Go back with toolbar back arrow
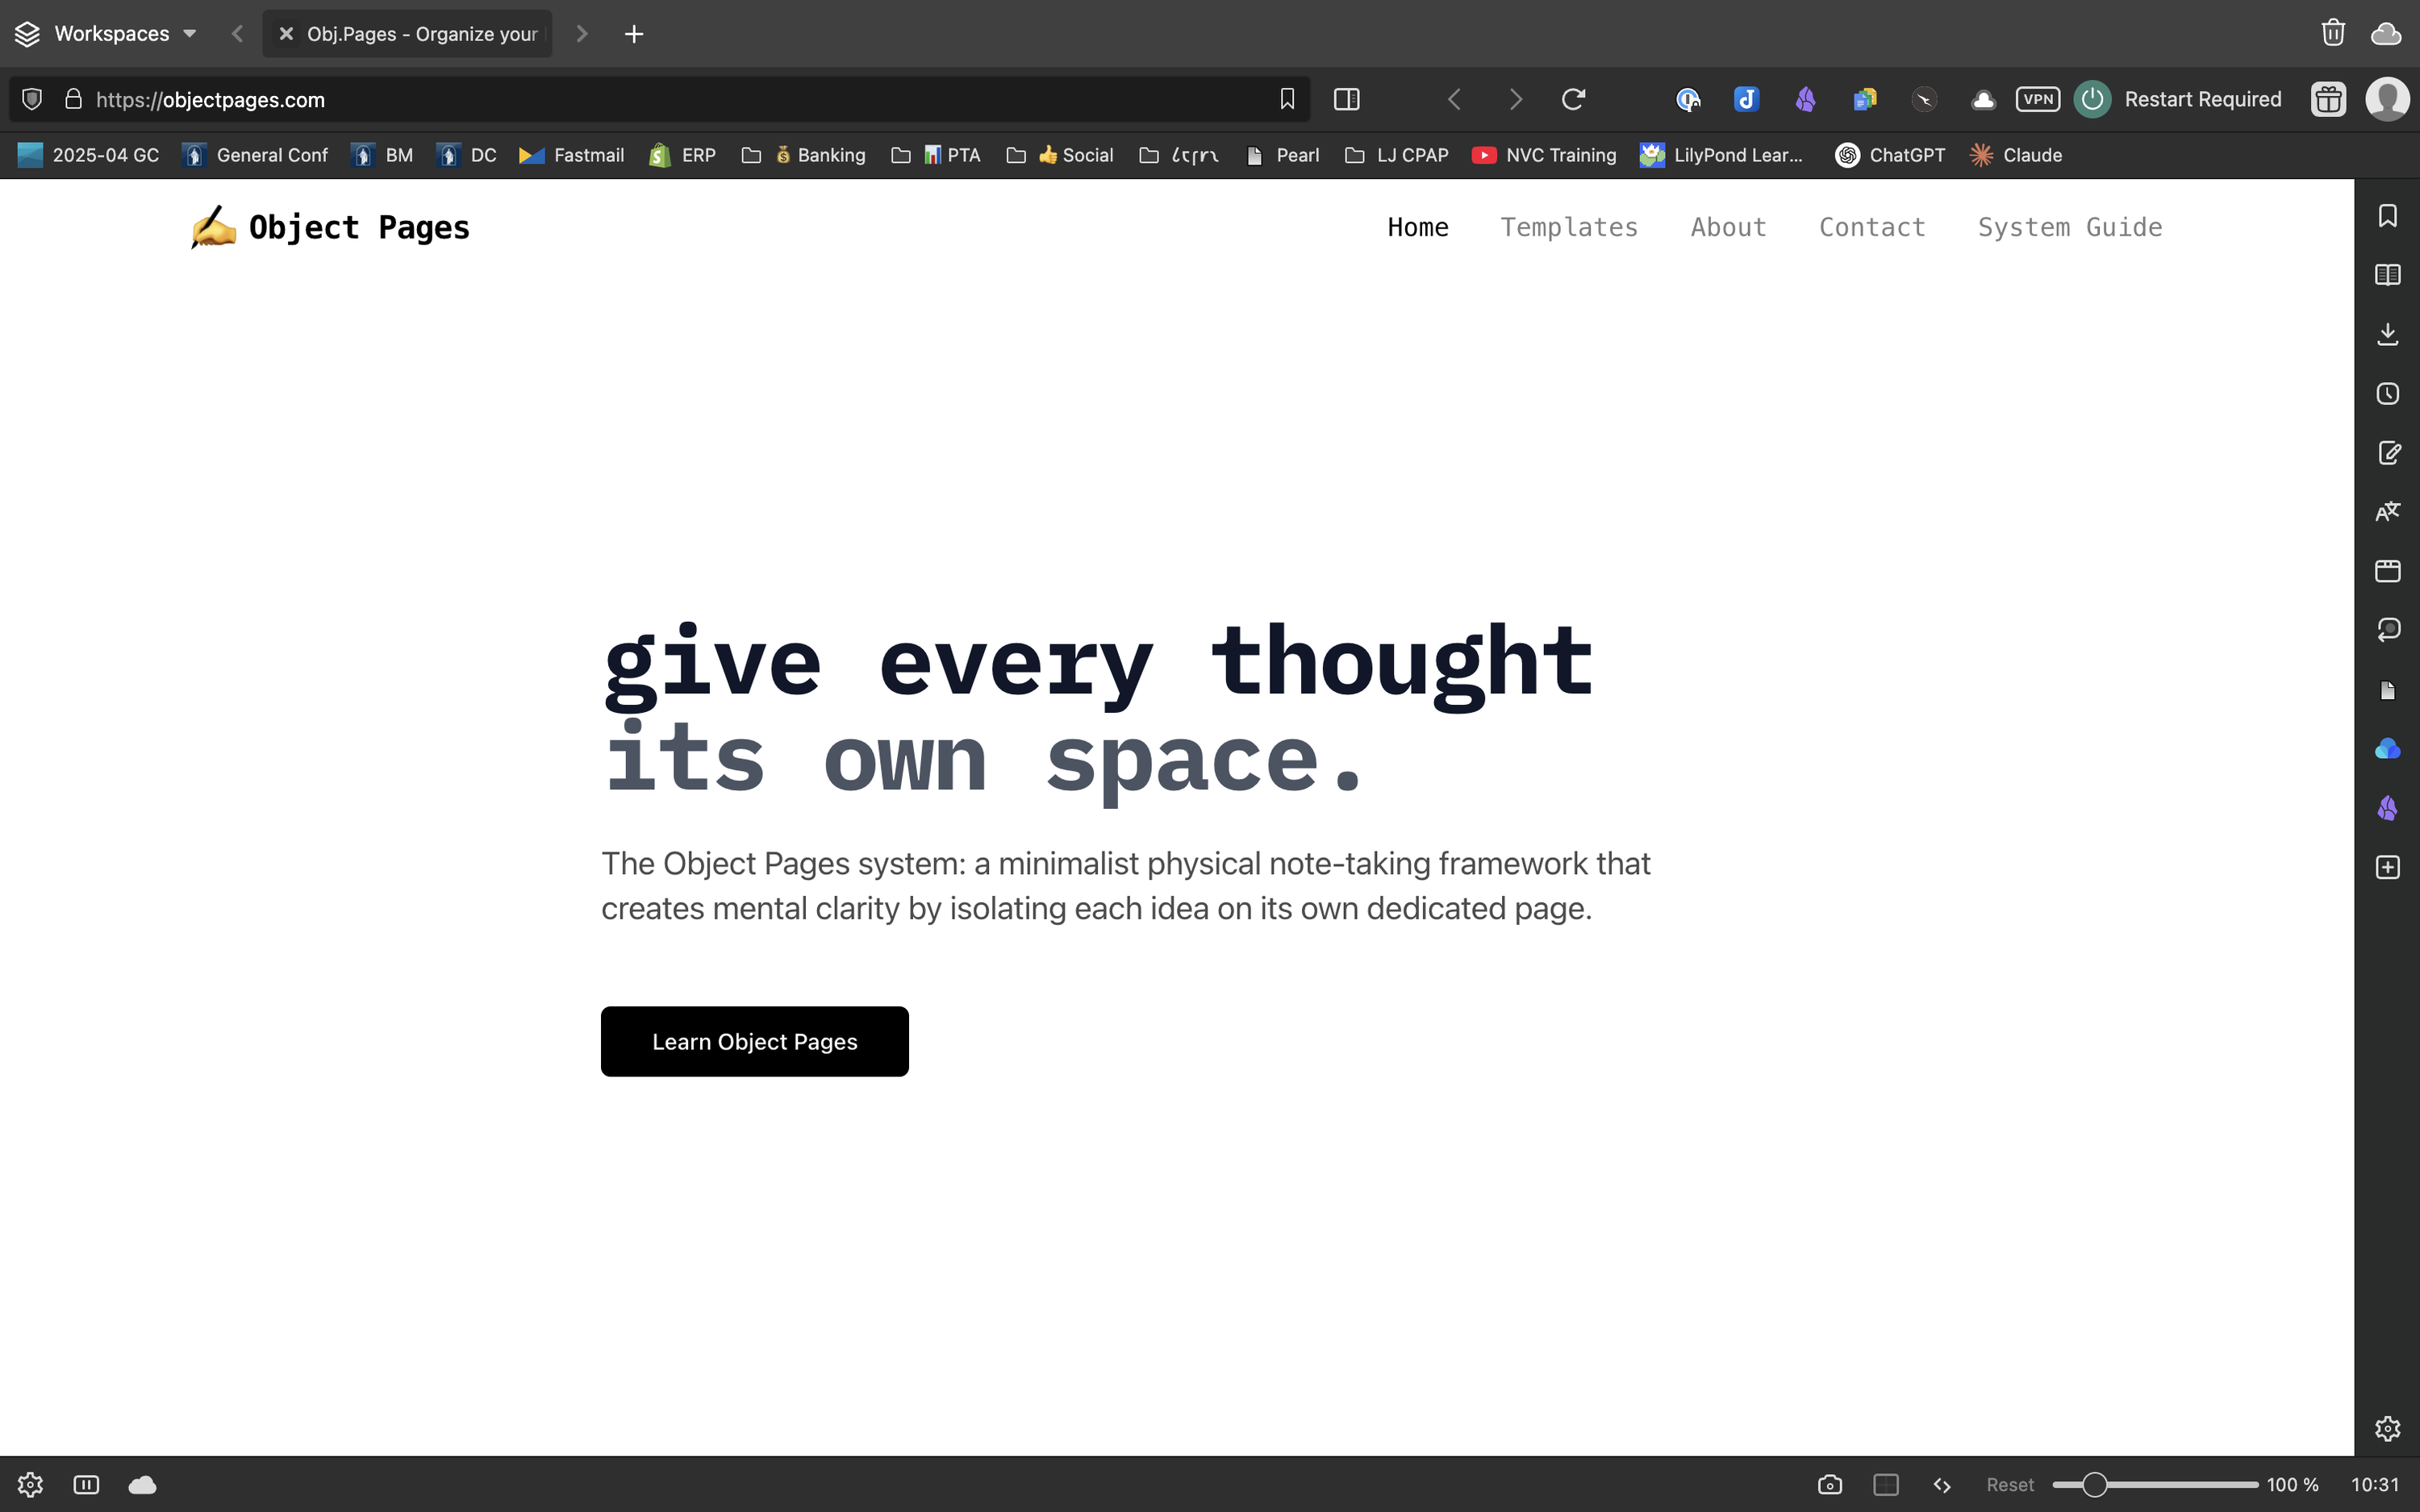The image size is (2420, 1512). pos(1455,99)
